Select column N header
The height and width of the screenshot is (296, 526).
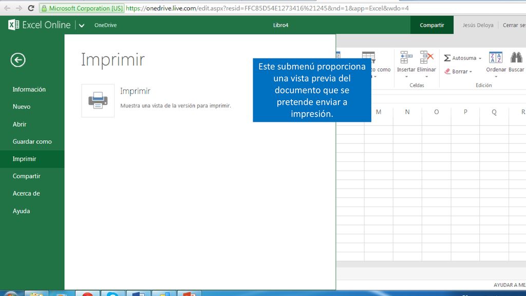tap(407, 112)
